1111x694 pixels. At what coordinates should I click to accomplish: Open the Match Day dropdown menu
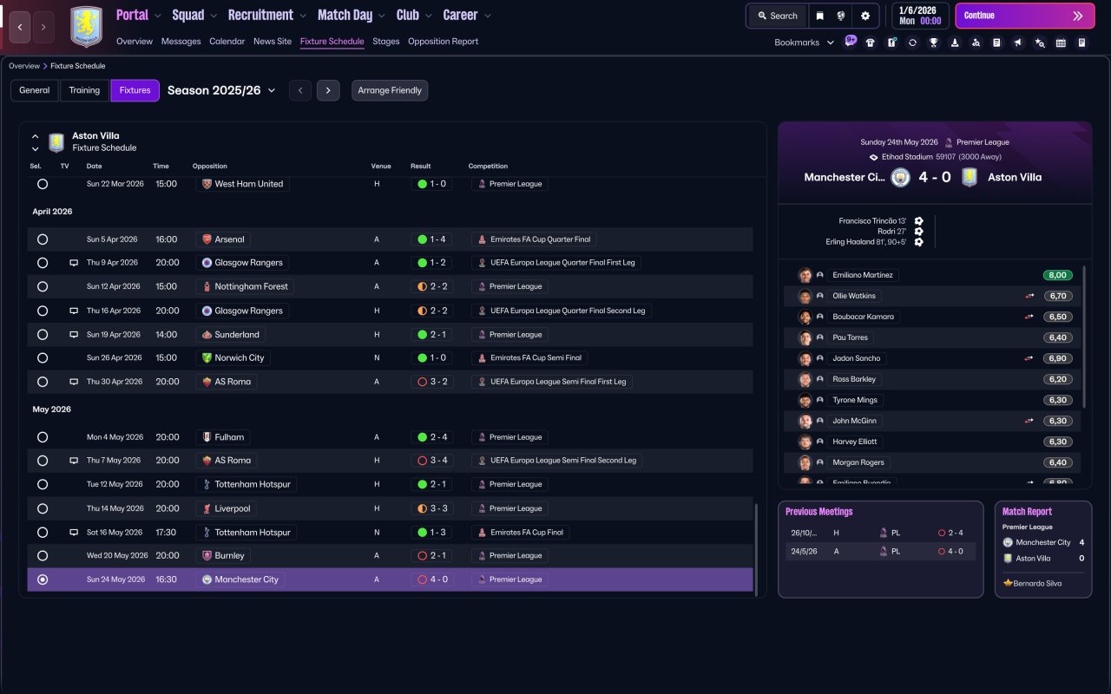pyautogui.click(x=352, y=15)
